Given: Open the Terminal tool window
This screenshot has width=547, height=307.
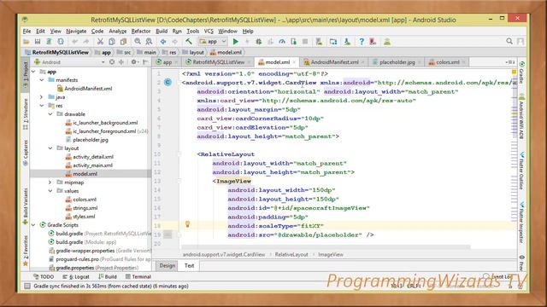Looking at the screenshot, I should [x=138, y=276].
